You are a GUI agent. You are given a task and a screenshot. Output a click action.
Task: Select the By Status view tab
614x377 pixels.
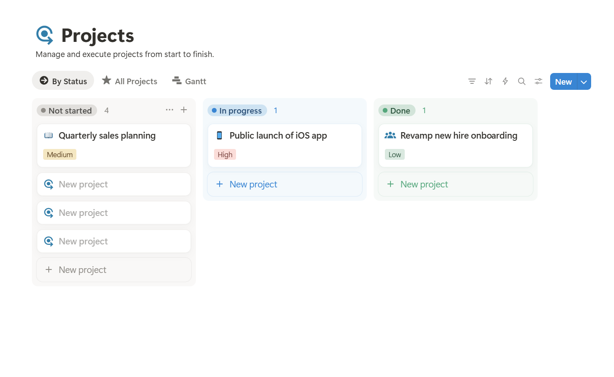[x=63, y=81]
